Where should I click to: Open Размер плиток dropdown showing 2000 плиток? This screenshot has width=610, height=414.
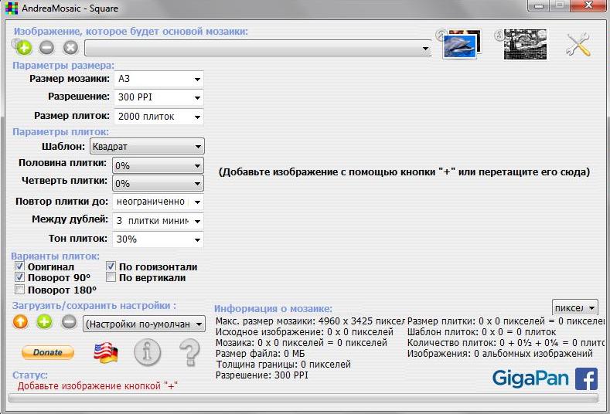pyautogui.click(x=158, y=116)
